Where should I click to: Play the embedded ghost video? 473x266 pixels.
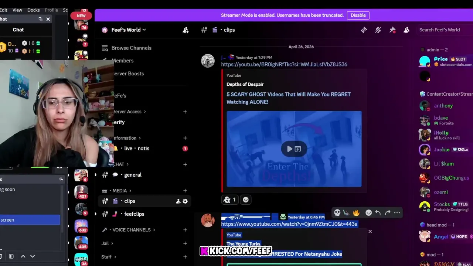[289, 149]
